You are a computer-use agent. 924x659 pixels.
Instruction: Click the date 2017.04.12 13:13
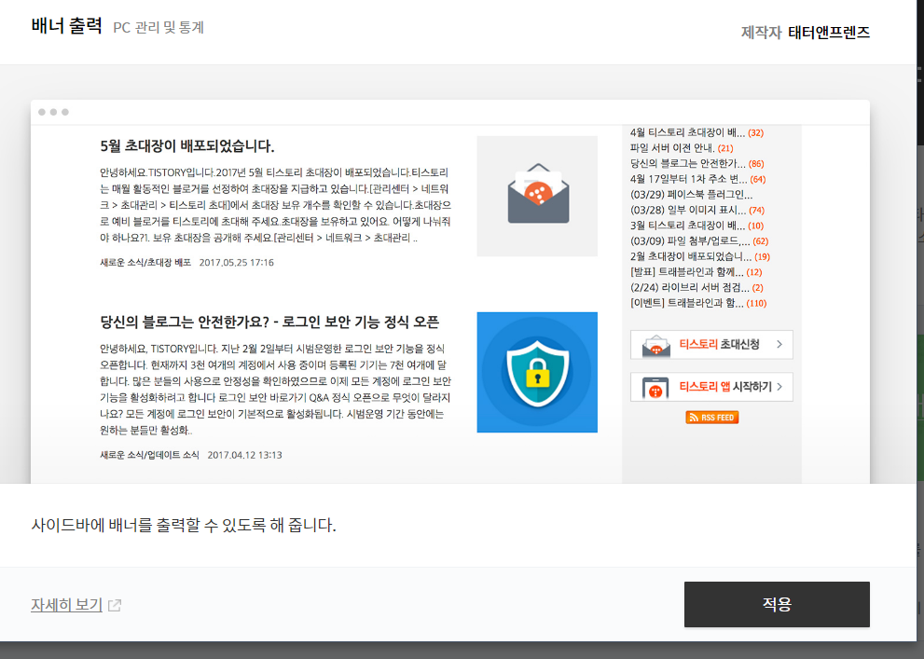244,455
